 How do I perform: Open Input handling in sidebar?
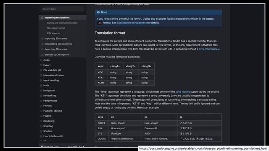pos(51,80)
